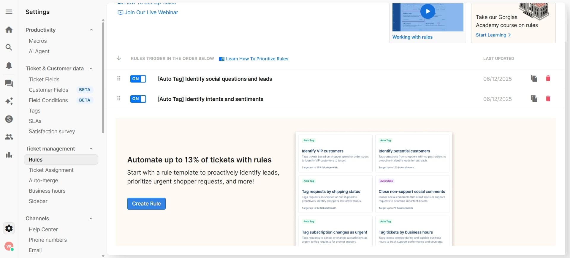The image size is (570, 258).
Task: Open the notifications bell icon
Action: tap(9, 65)
